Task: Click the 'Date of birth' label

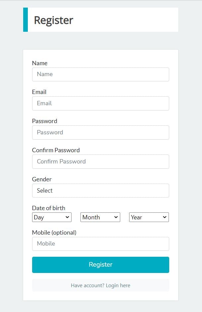Action: pyautogui.click(x=48, y=208)
